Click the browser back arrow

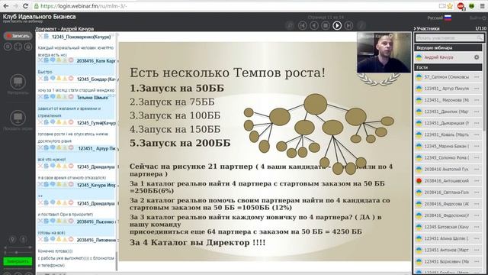coord(6,6)
